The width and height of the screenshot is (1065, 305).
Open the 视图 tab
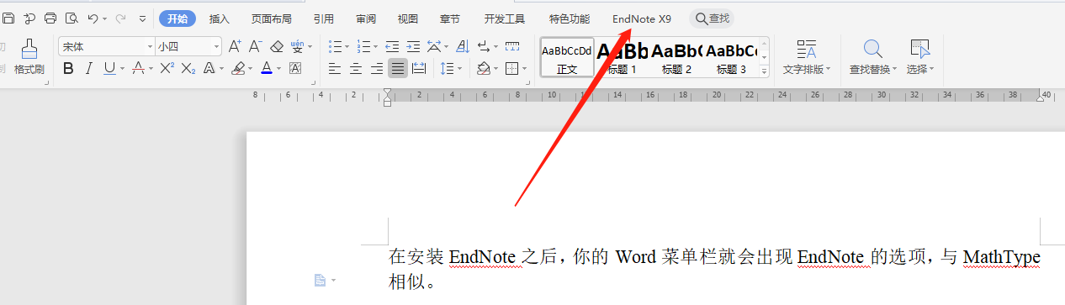408,18
